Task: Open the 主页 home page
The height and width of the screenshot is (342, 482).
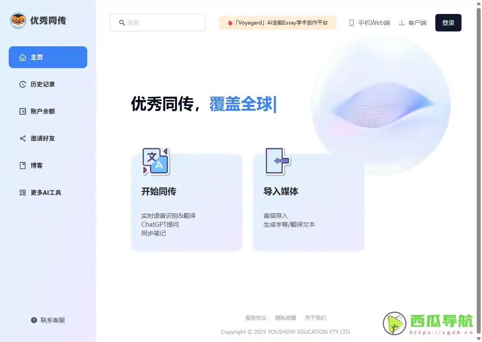Action: [48, 57]
